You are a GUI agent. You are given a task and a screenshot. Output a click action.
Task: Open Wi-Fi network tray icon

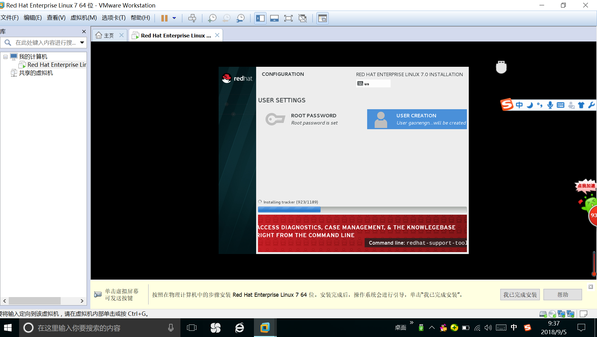coord(477,328)
